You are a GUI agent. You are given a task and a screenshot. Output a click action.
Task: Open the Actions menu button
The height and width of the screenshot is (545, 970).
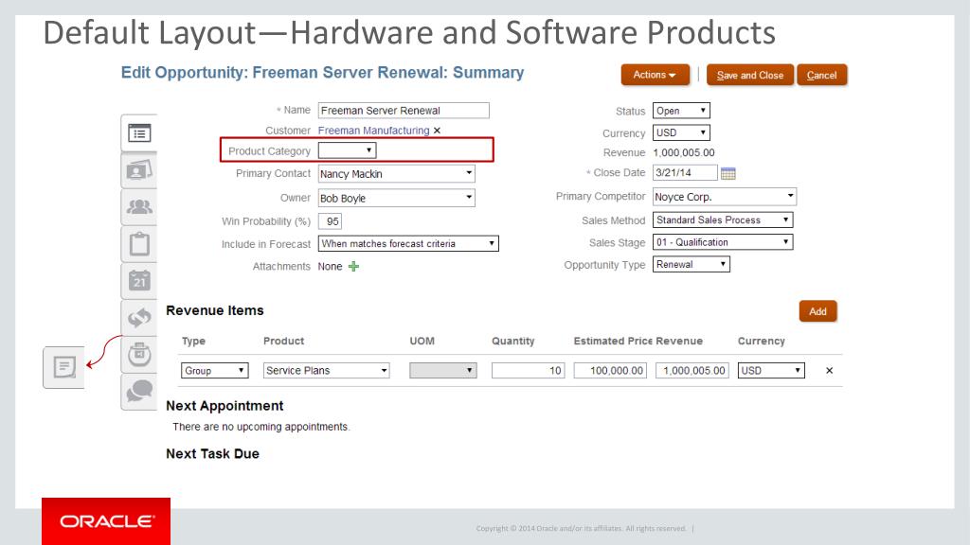(656, 75)
